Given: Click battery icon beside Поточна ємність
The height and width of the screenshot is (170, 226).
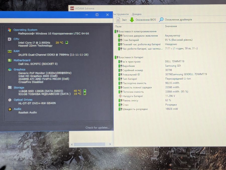Looking at the screenshot, I should coord(120,92).
